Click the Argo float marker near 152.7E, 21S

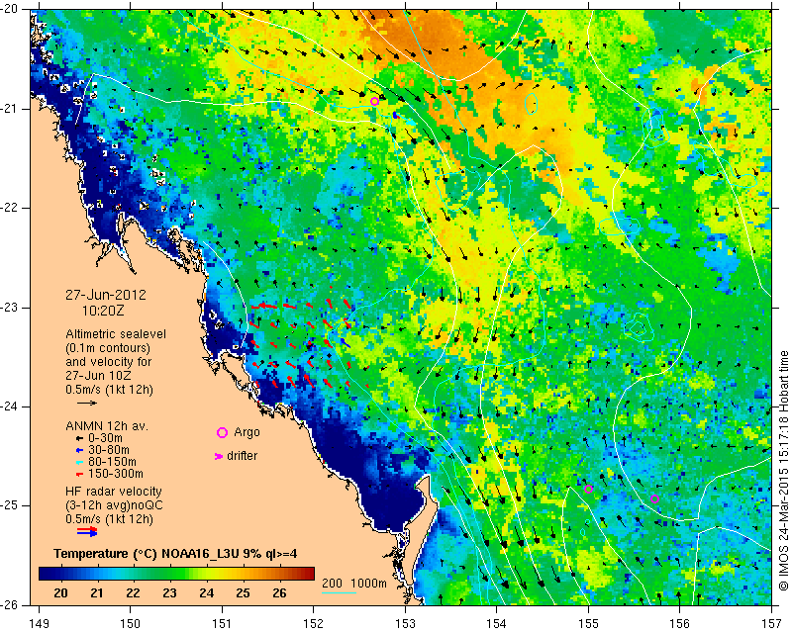tap(374, 102)
